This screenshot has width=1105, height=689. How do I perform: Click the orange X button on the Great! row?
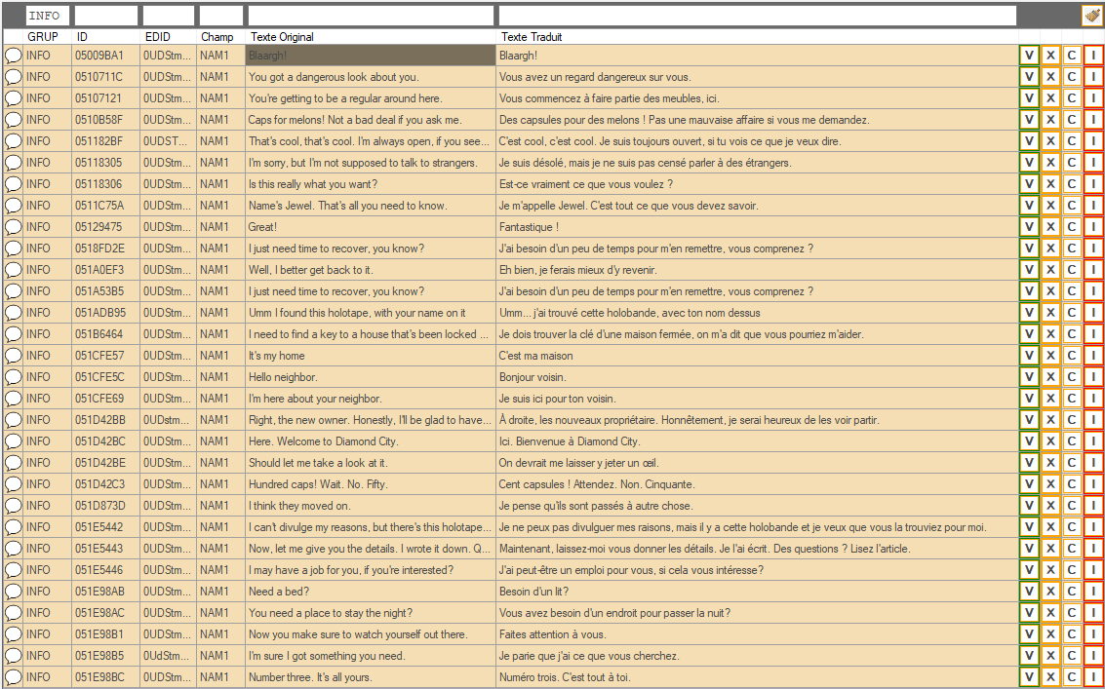[1050, 227]
